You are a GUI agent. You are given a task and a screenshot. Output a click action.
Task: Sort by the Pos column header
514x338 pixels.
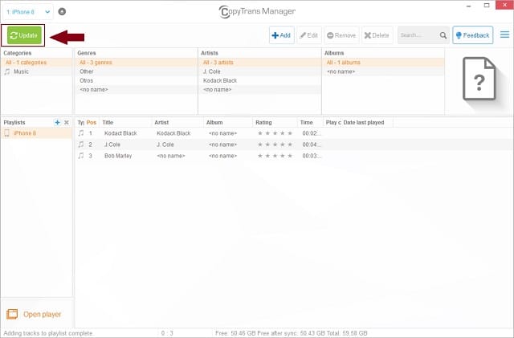92,122
